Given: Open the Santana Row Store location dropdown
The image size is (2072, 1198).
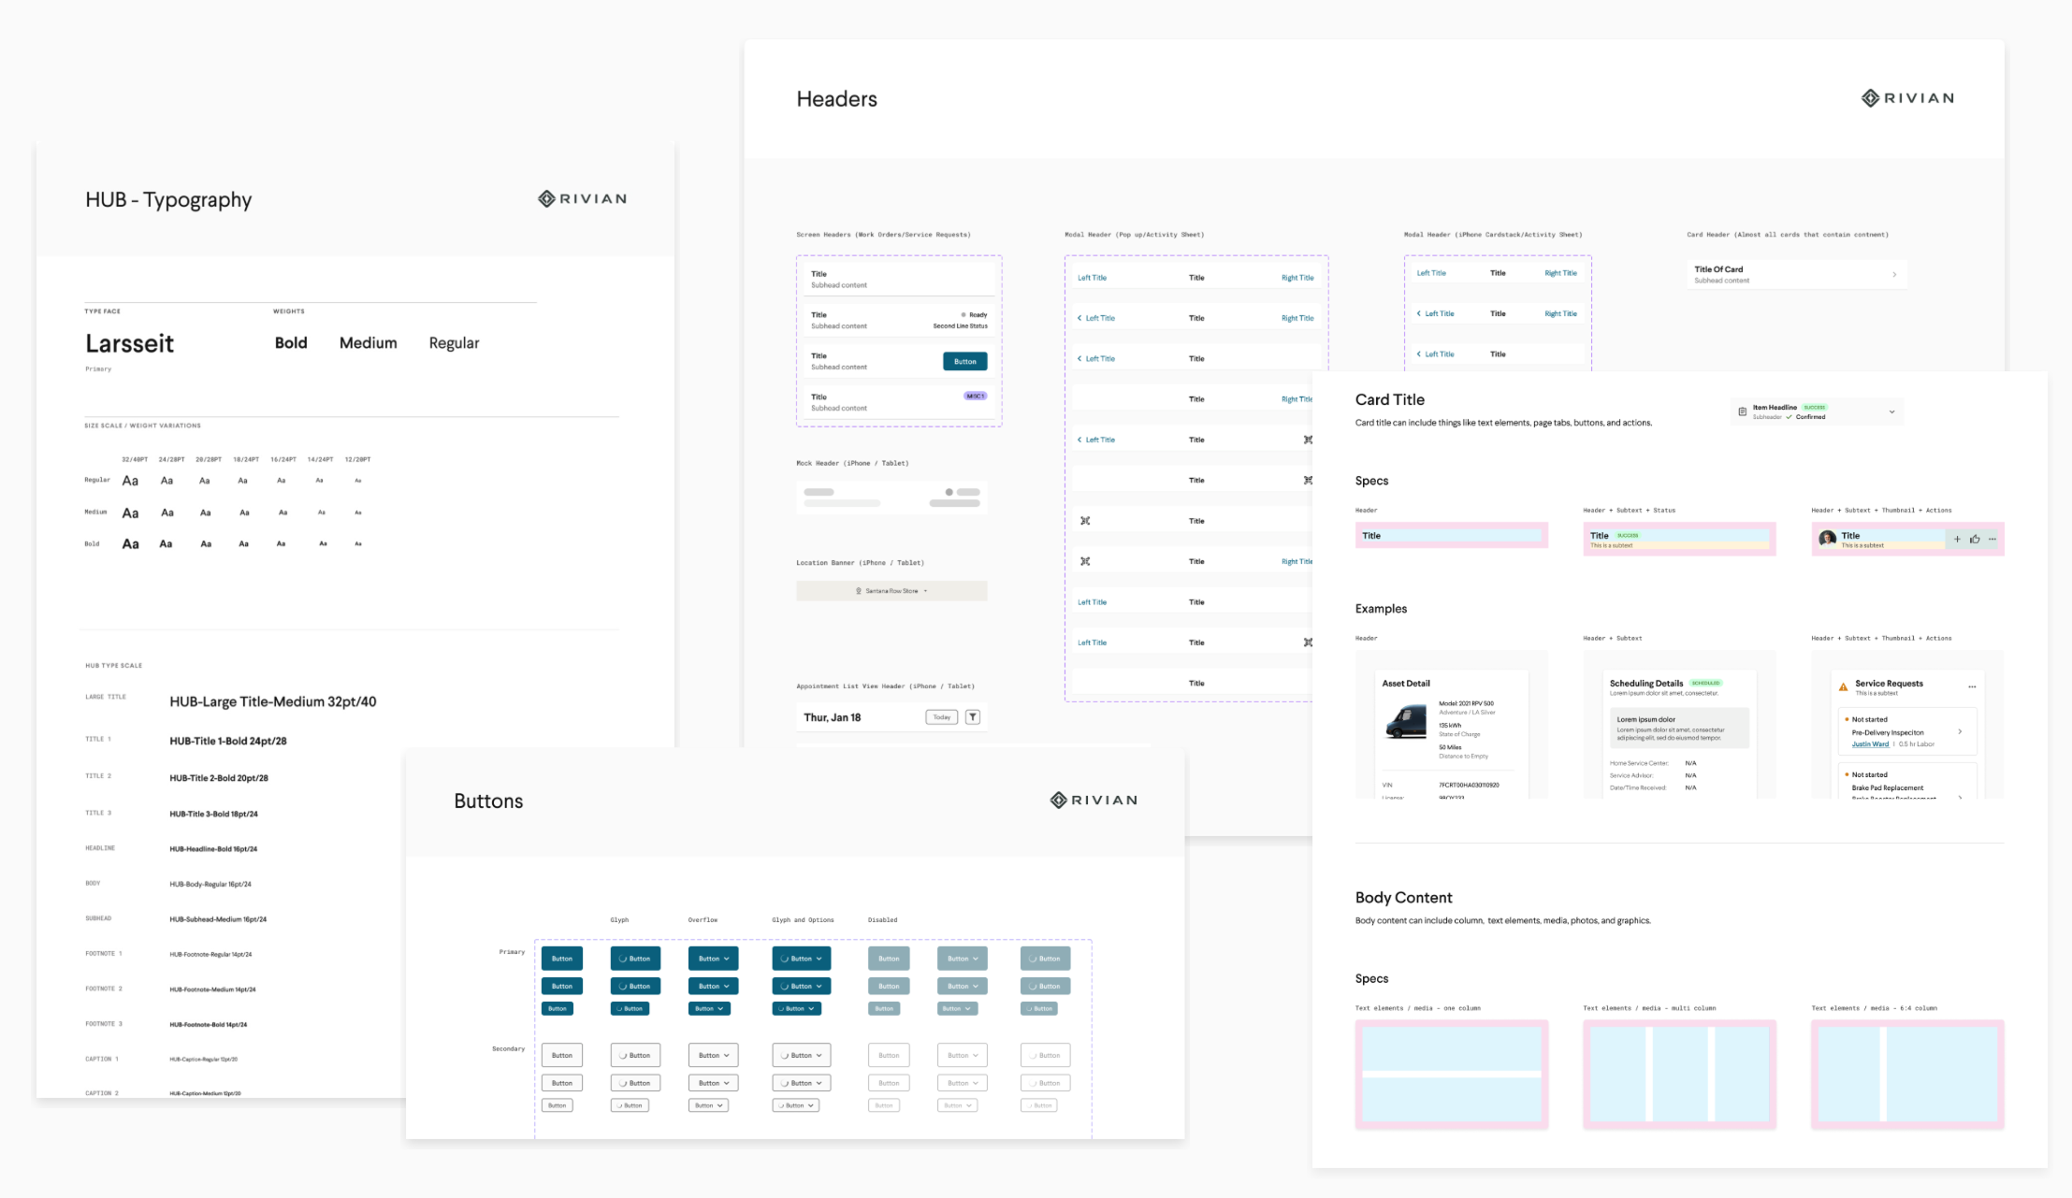Looking at the screenshot, I should click(x=891, y=591).
